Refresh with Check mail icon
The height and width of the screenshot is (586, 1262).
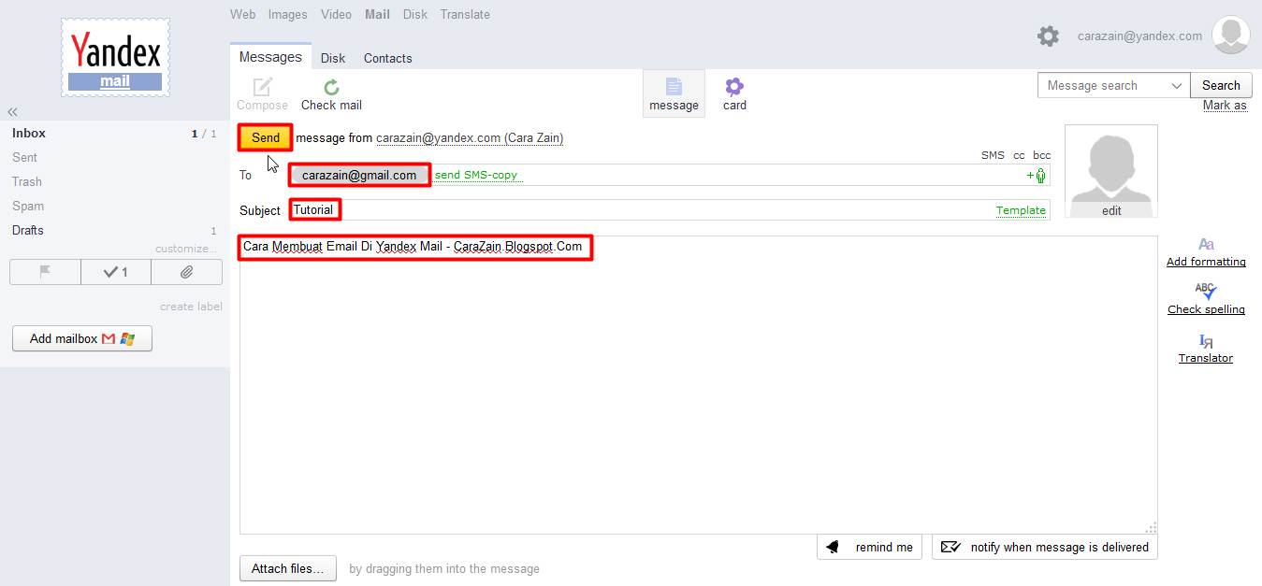click(331, 87)
